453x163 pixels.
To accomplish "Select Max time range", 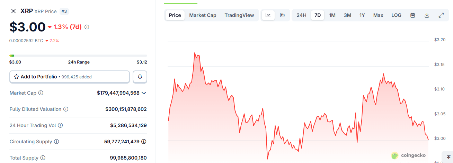I will 378,15.
